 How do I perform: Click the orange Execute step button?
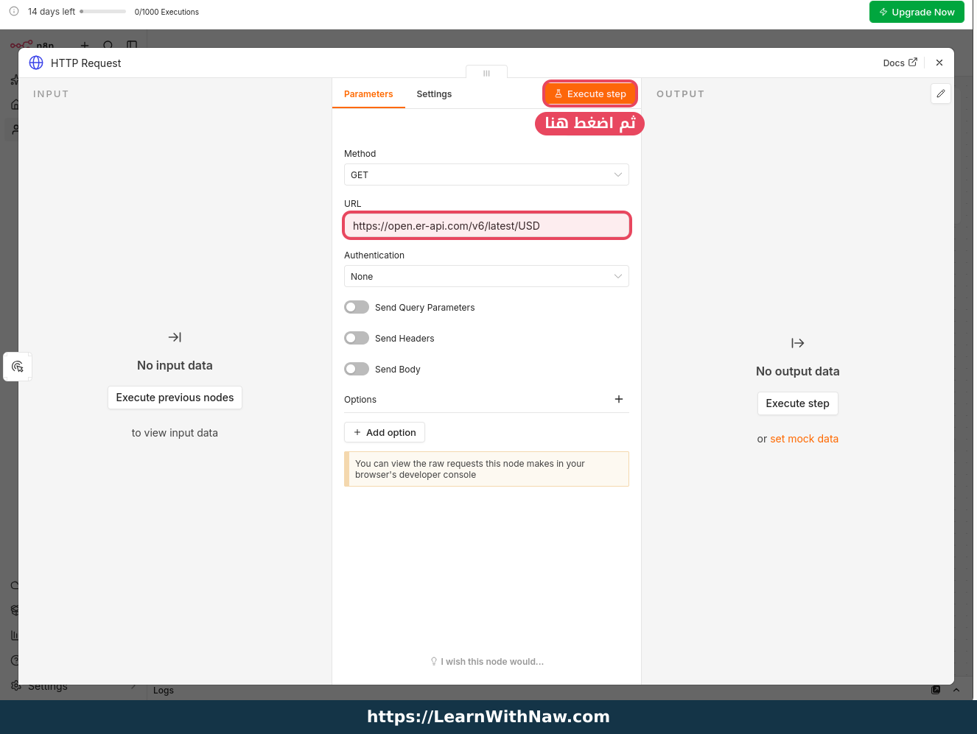(x=590, y=93)
